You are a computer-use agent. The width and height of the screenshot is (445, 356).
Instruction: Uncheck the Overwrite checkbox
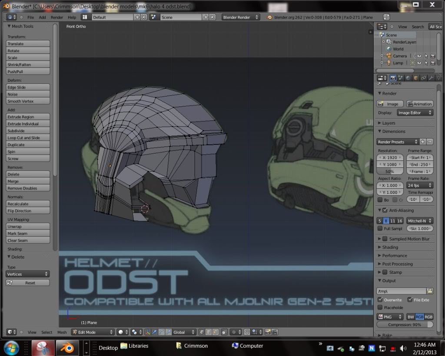coord(380,300)
